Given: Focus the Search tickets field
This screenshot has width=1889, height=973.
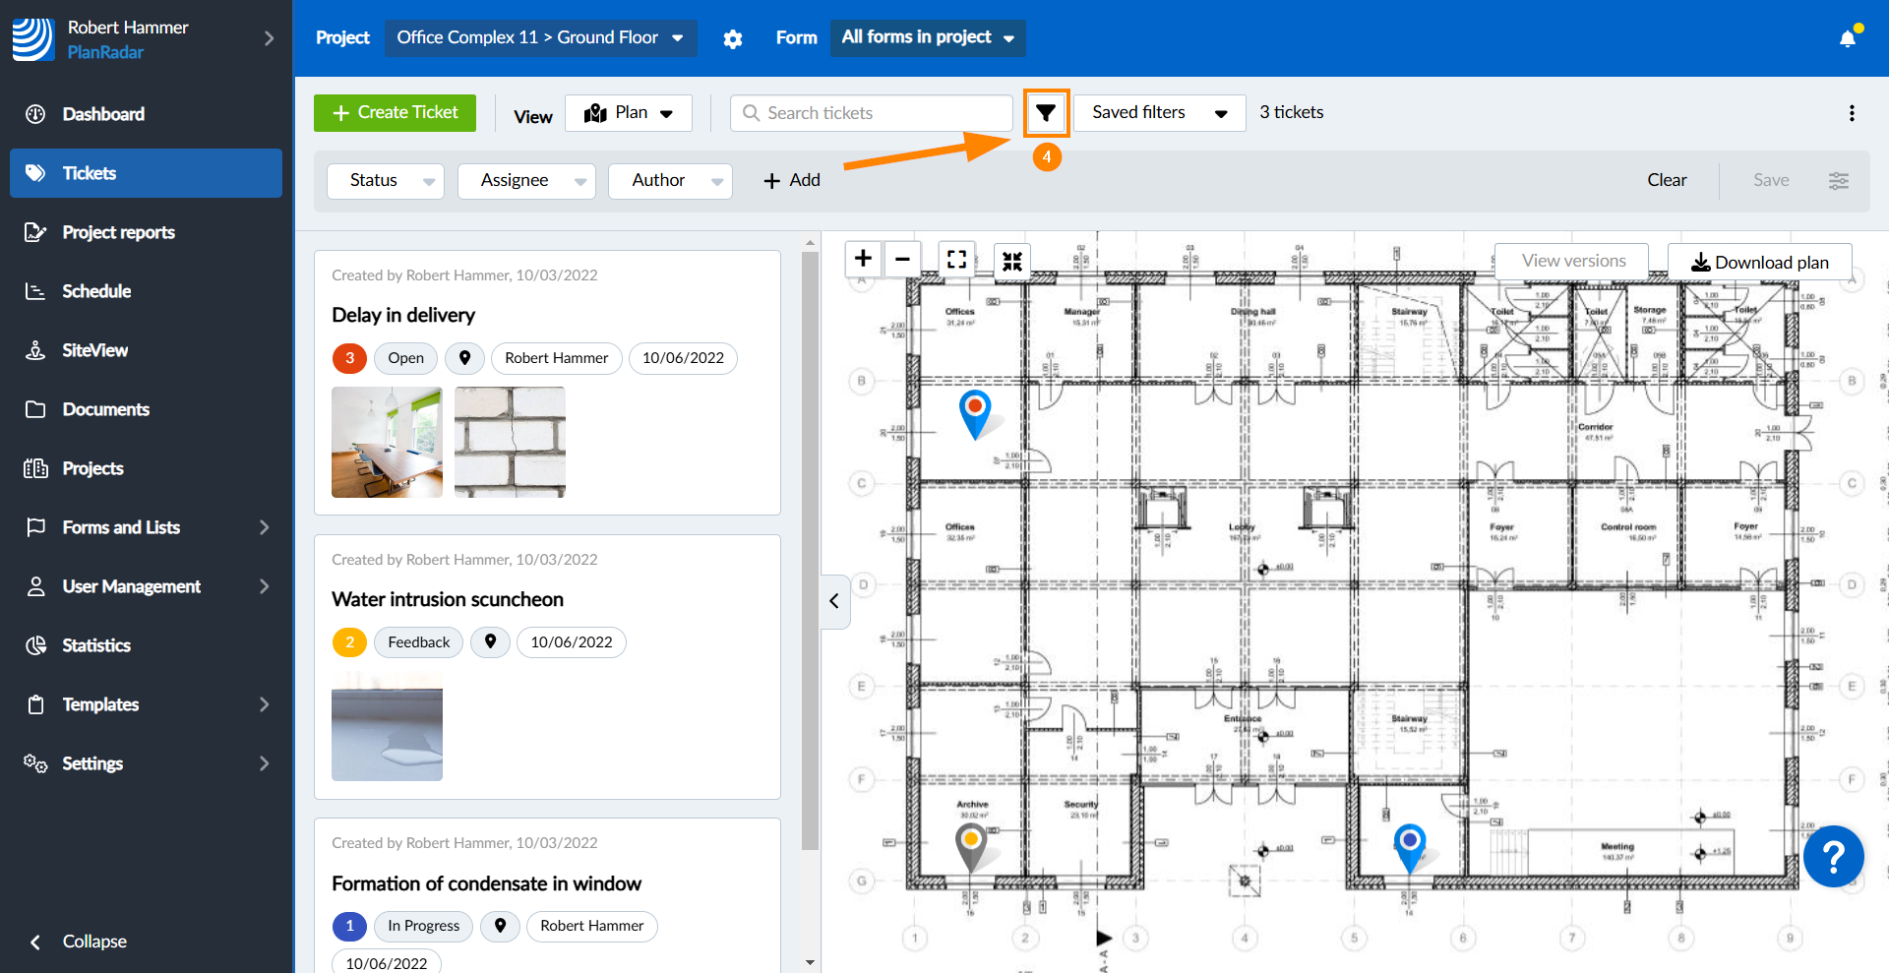Looking at the screenshot, I should (872, 113).
